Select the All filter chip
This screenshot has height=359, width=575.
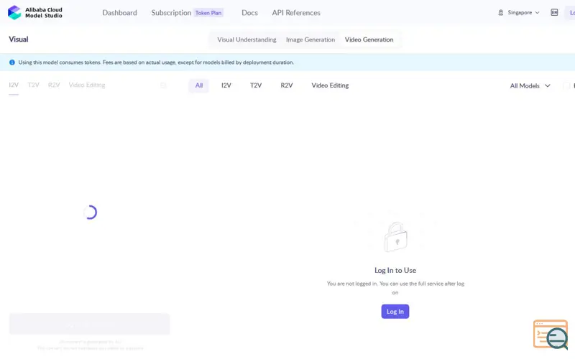199,85
